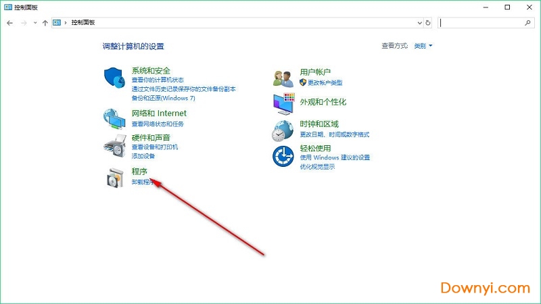Viewport: 541px width, 304px height.
Task: Click the Clock and Region globe icon
Action: pos(283,130)
